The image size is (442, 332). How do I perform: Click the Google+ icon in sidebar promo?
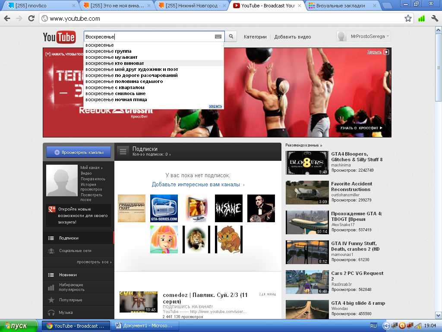click(52, 209)
